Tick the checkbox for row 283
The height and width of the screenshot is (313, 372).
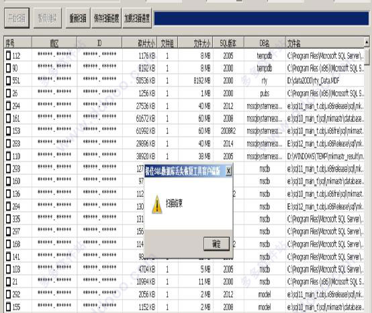tap(8, 143)
